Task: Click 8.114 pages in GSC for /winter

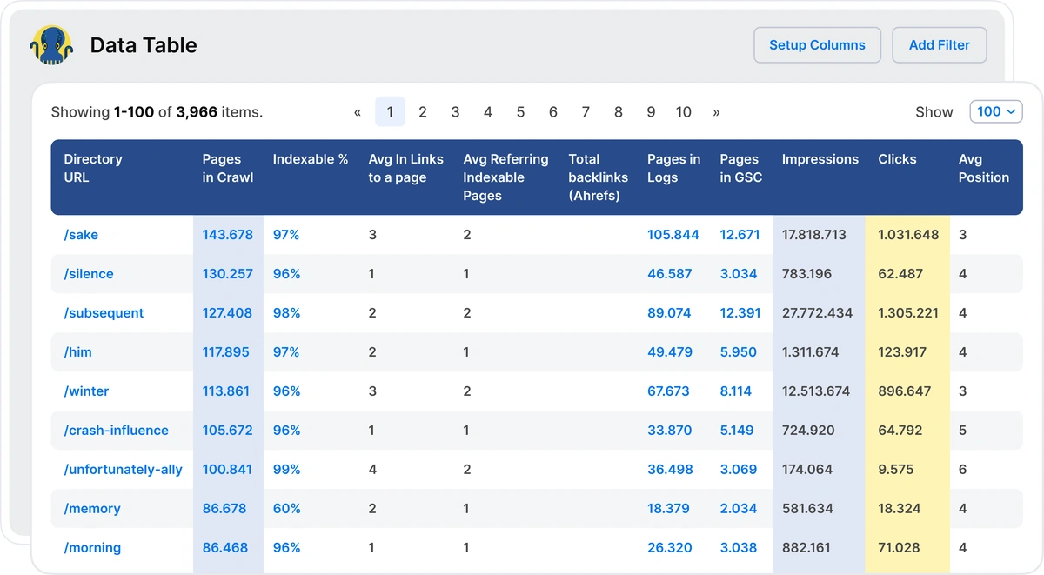Action: click(735, 391)
